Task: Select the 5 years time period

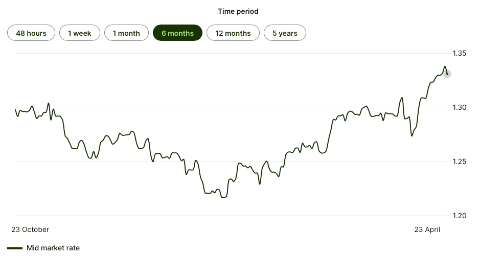Action: click(x=285, y=33)
